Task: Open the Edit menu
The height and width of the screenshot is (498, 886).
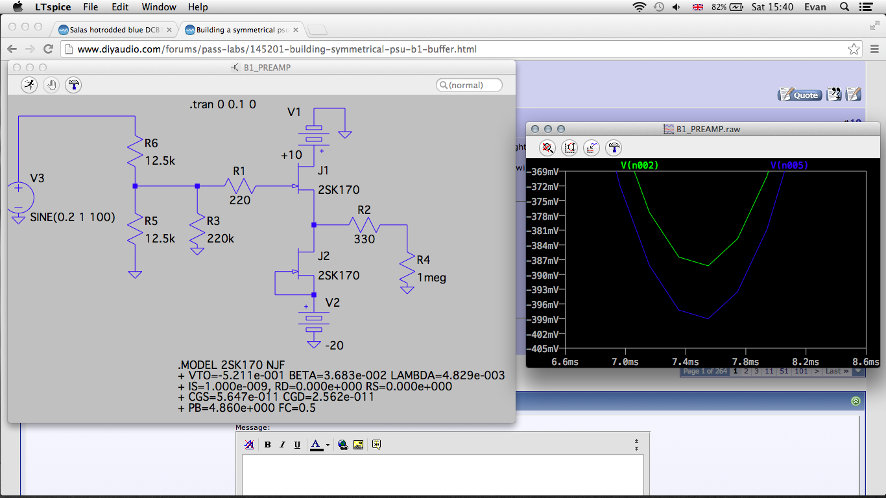Action: 120,7
